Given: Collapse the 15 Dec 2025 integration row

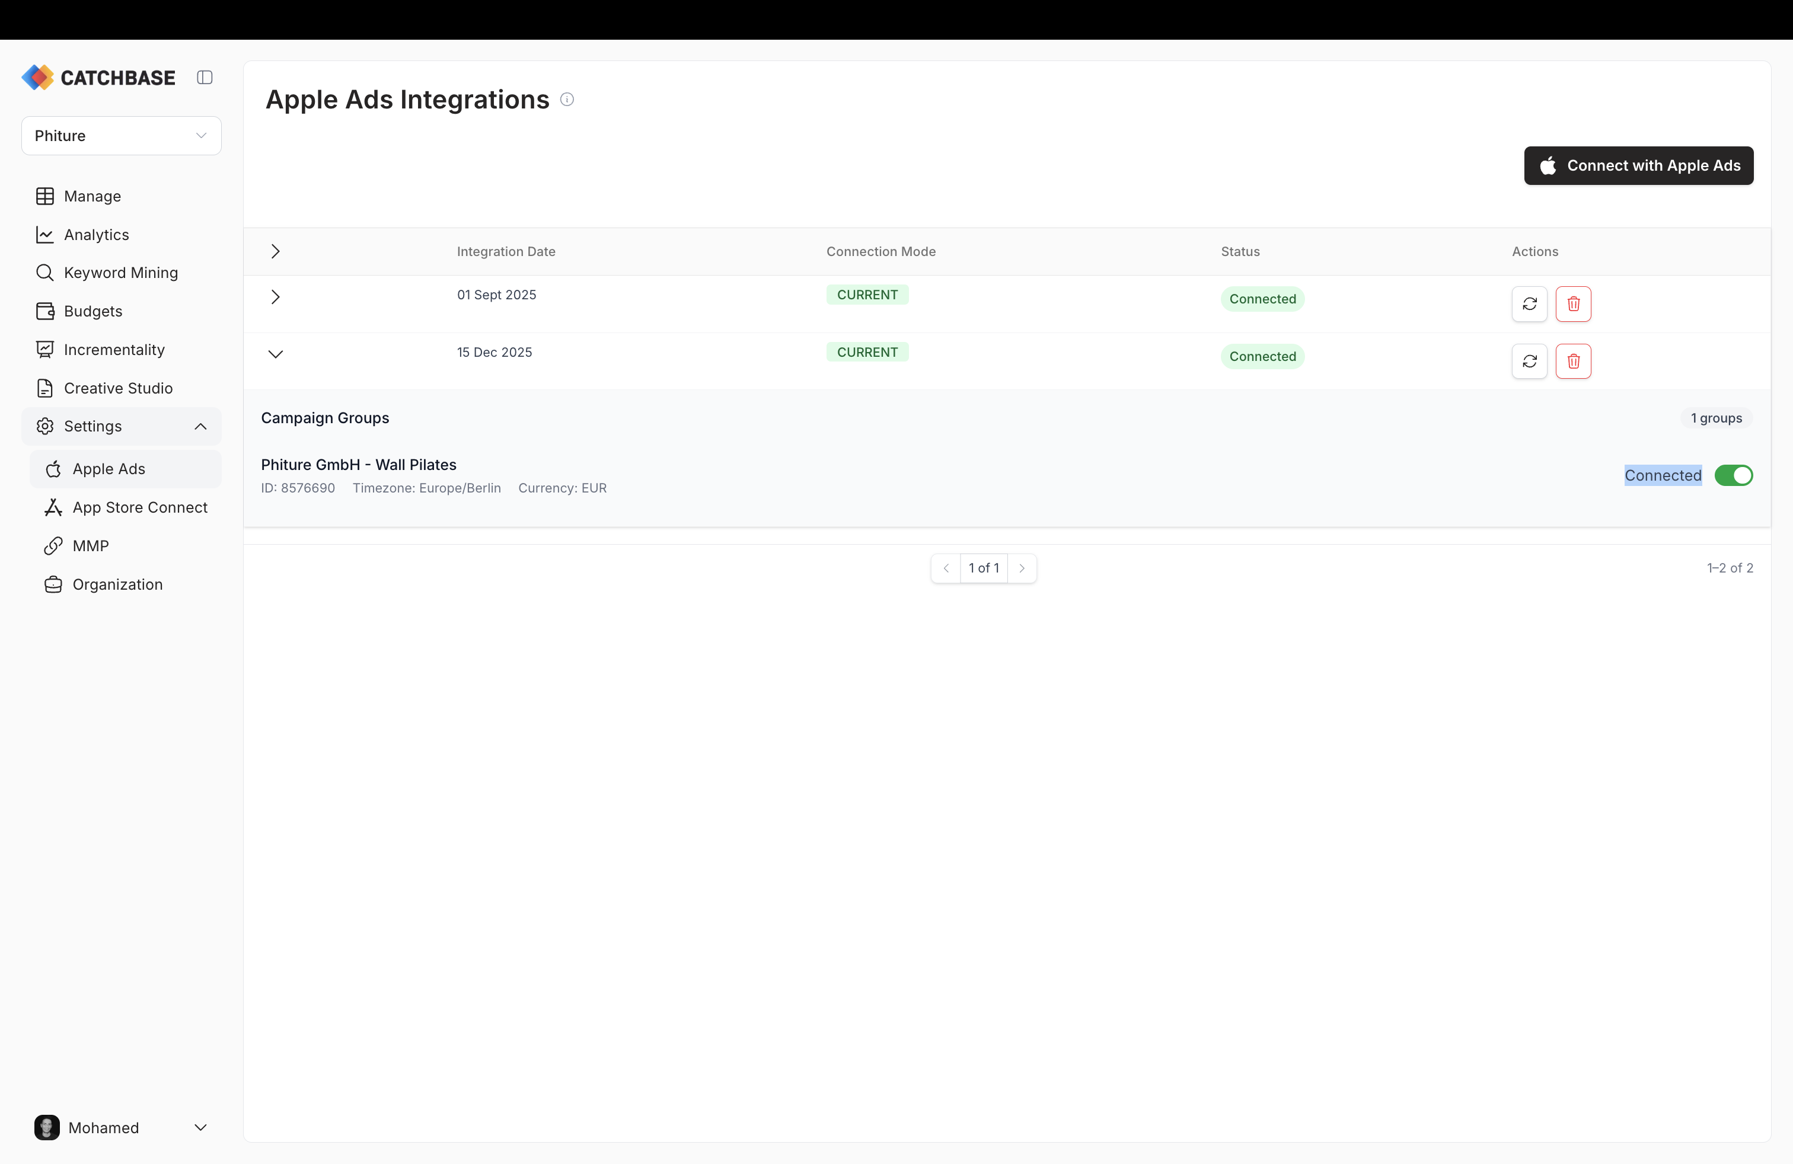Looking at the screenshot, I should 275,354.
